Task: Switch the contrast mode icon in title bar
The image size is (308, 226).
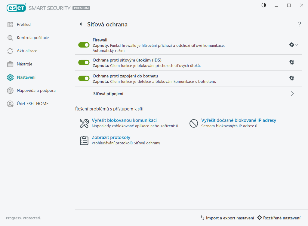Action: tap(264, 5)
